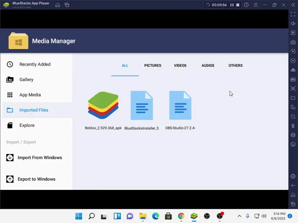Click Export to Windows
The height and width of the screenshot is (223, 298).
coord(36,179)
